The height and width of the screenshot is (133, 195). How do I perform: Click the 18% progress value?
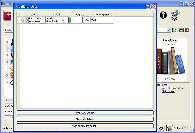click(x=86, y=20)
